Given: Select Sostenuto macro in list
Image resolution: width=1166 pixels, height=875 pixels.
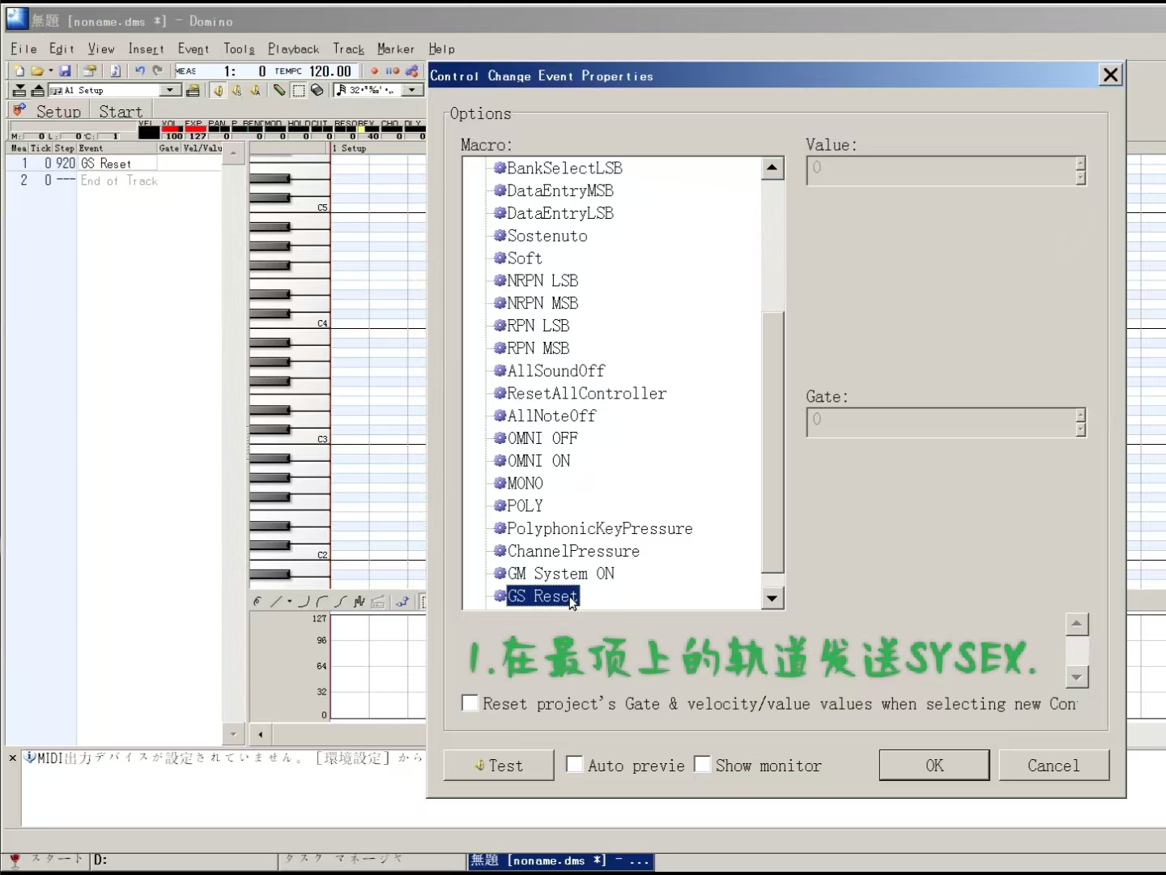Looking at the screenshot, I should tap(547, 236).
